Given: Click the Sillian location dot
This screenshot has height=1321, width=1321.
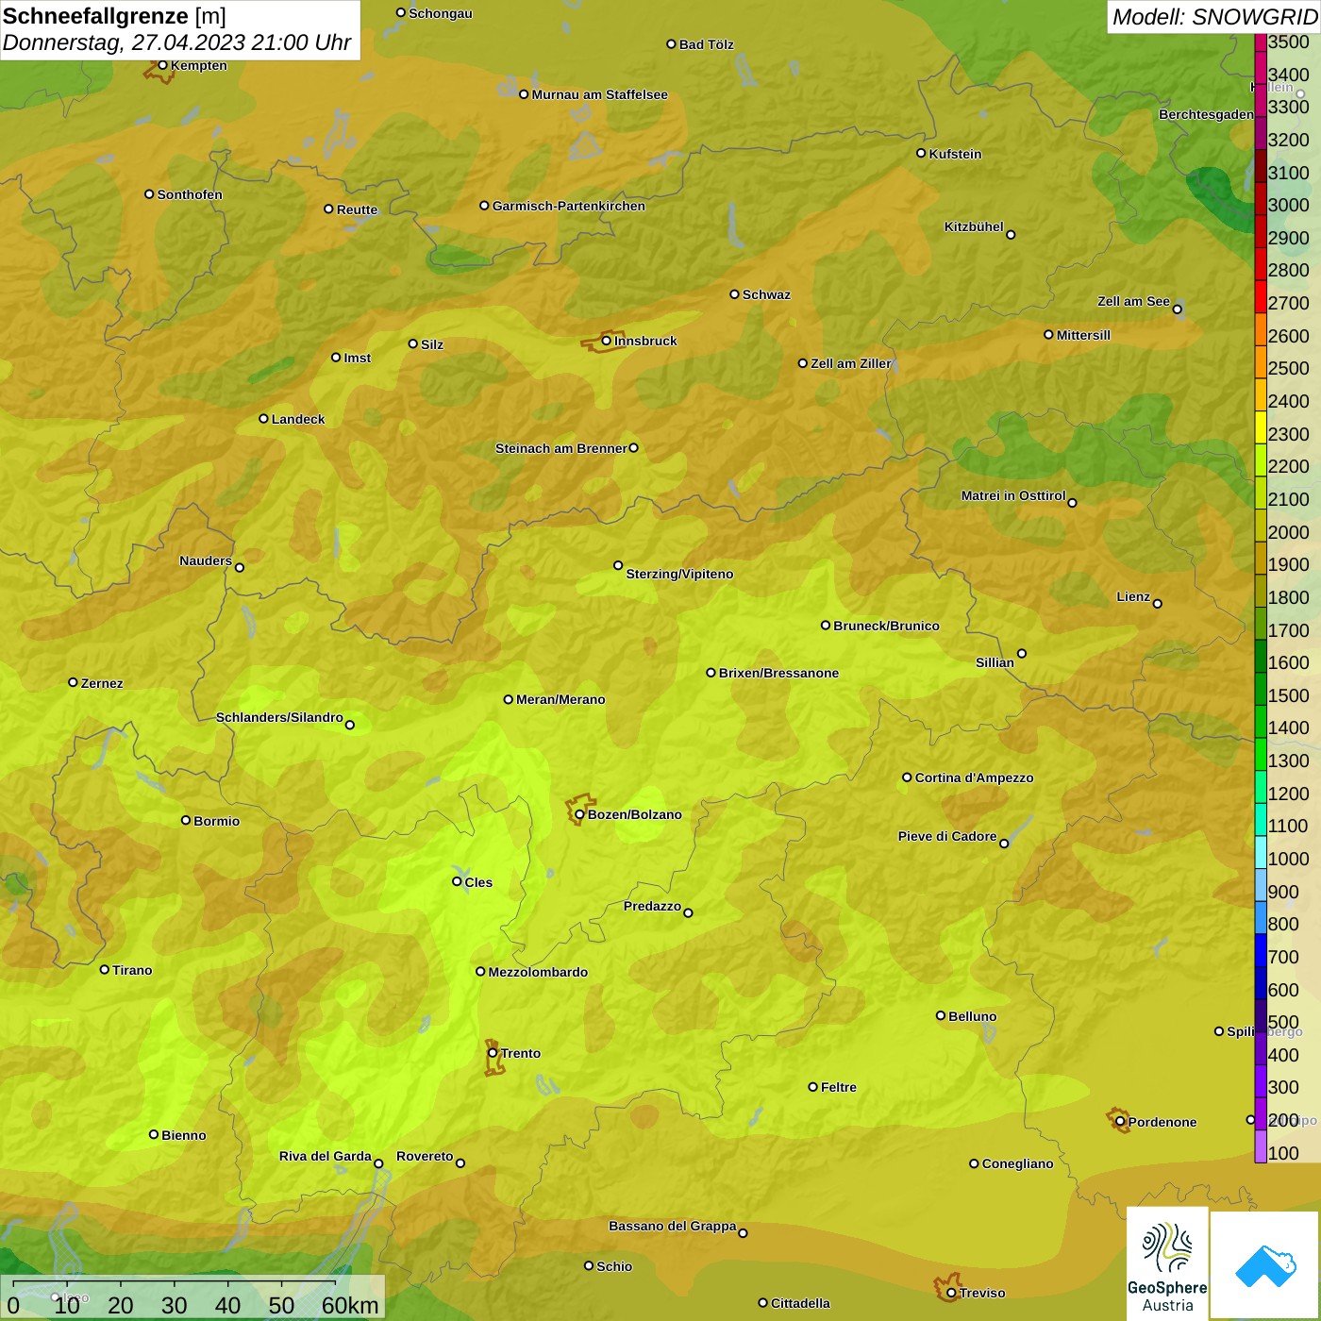Looking at the screenshot, I should pos(1022,653).
